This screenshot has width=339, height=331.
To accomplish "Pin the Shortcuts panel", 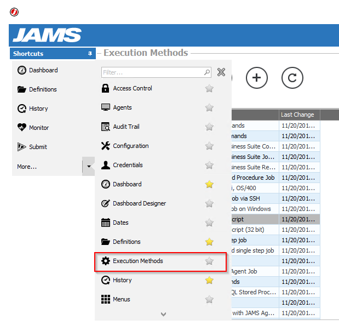I will pyautogui.click(x=90, y=54).
